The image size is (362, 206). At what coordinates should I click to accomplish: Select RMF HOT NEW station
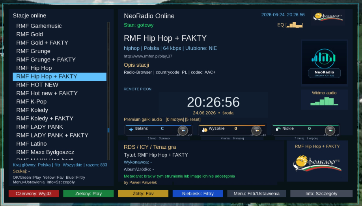click(60, 85)
